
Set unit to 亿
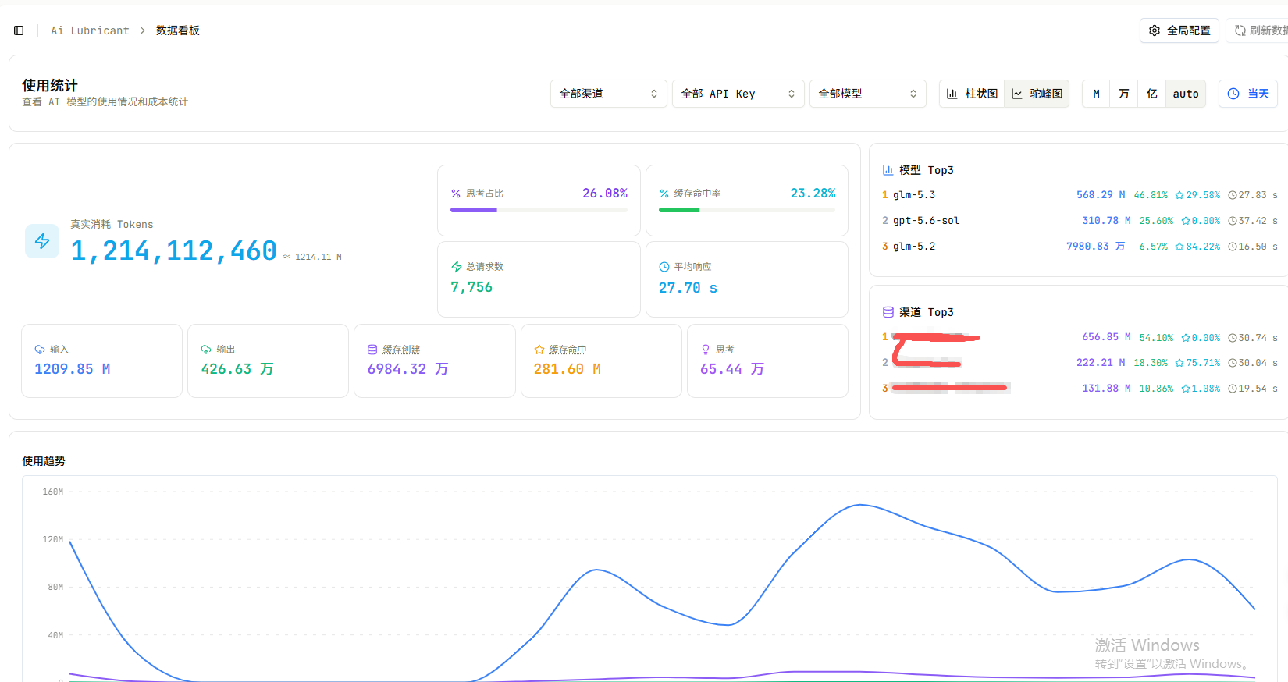point(1151,94)
